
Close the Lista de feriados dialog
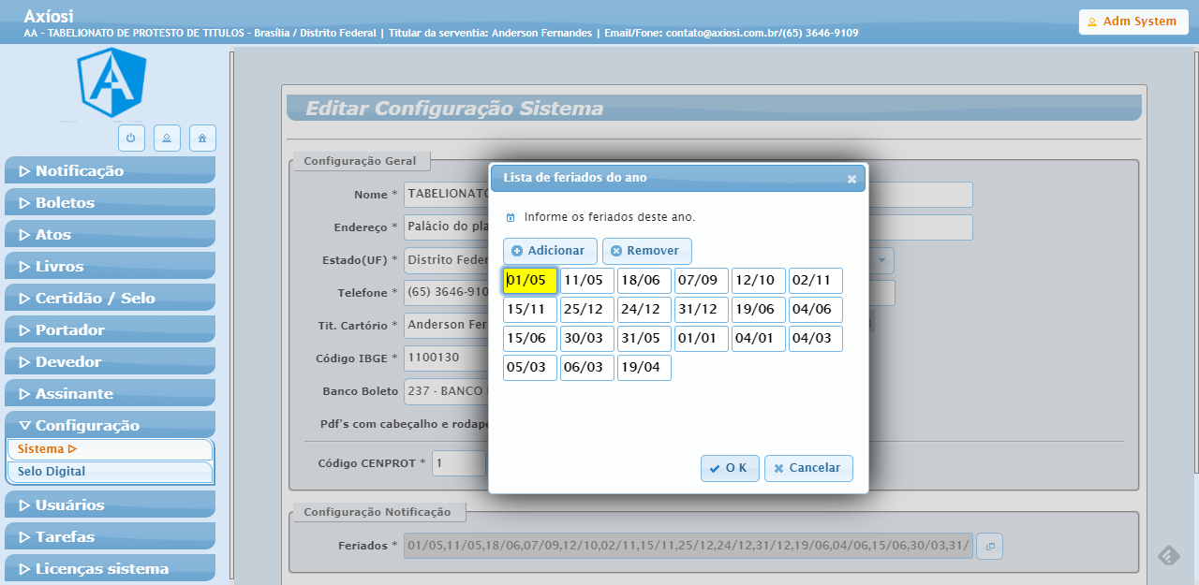[x=851, y=178]
